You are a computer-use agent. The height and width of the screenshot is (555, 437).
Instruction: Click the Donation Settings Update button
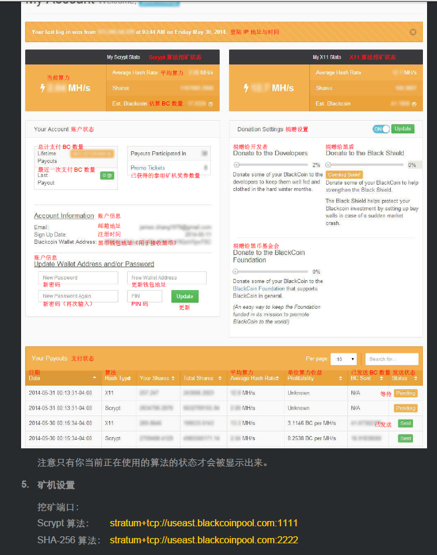402,129
